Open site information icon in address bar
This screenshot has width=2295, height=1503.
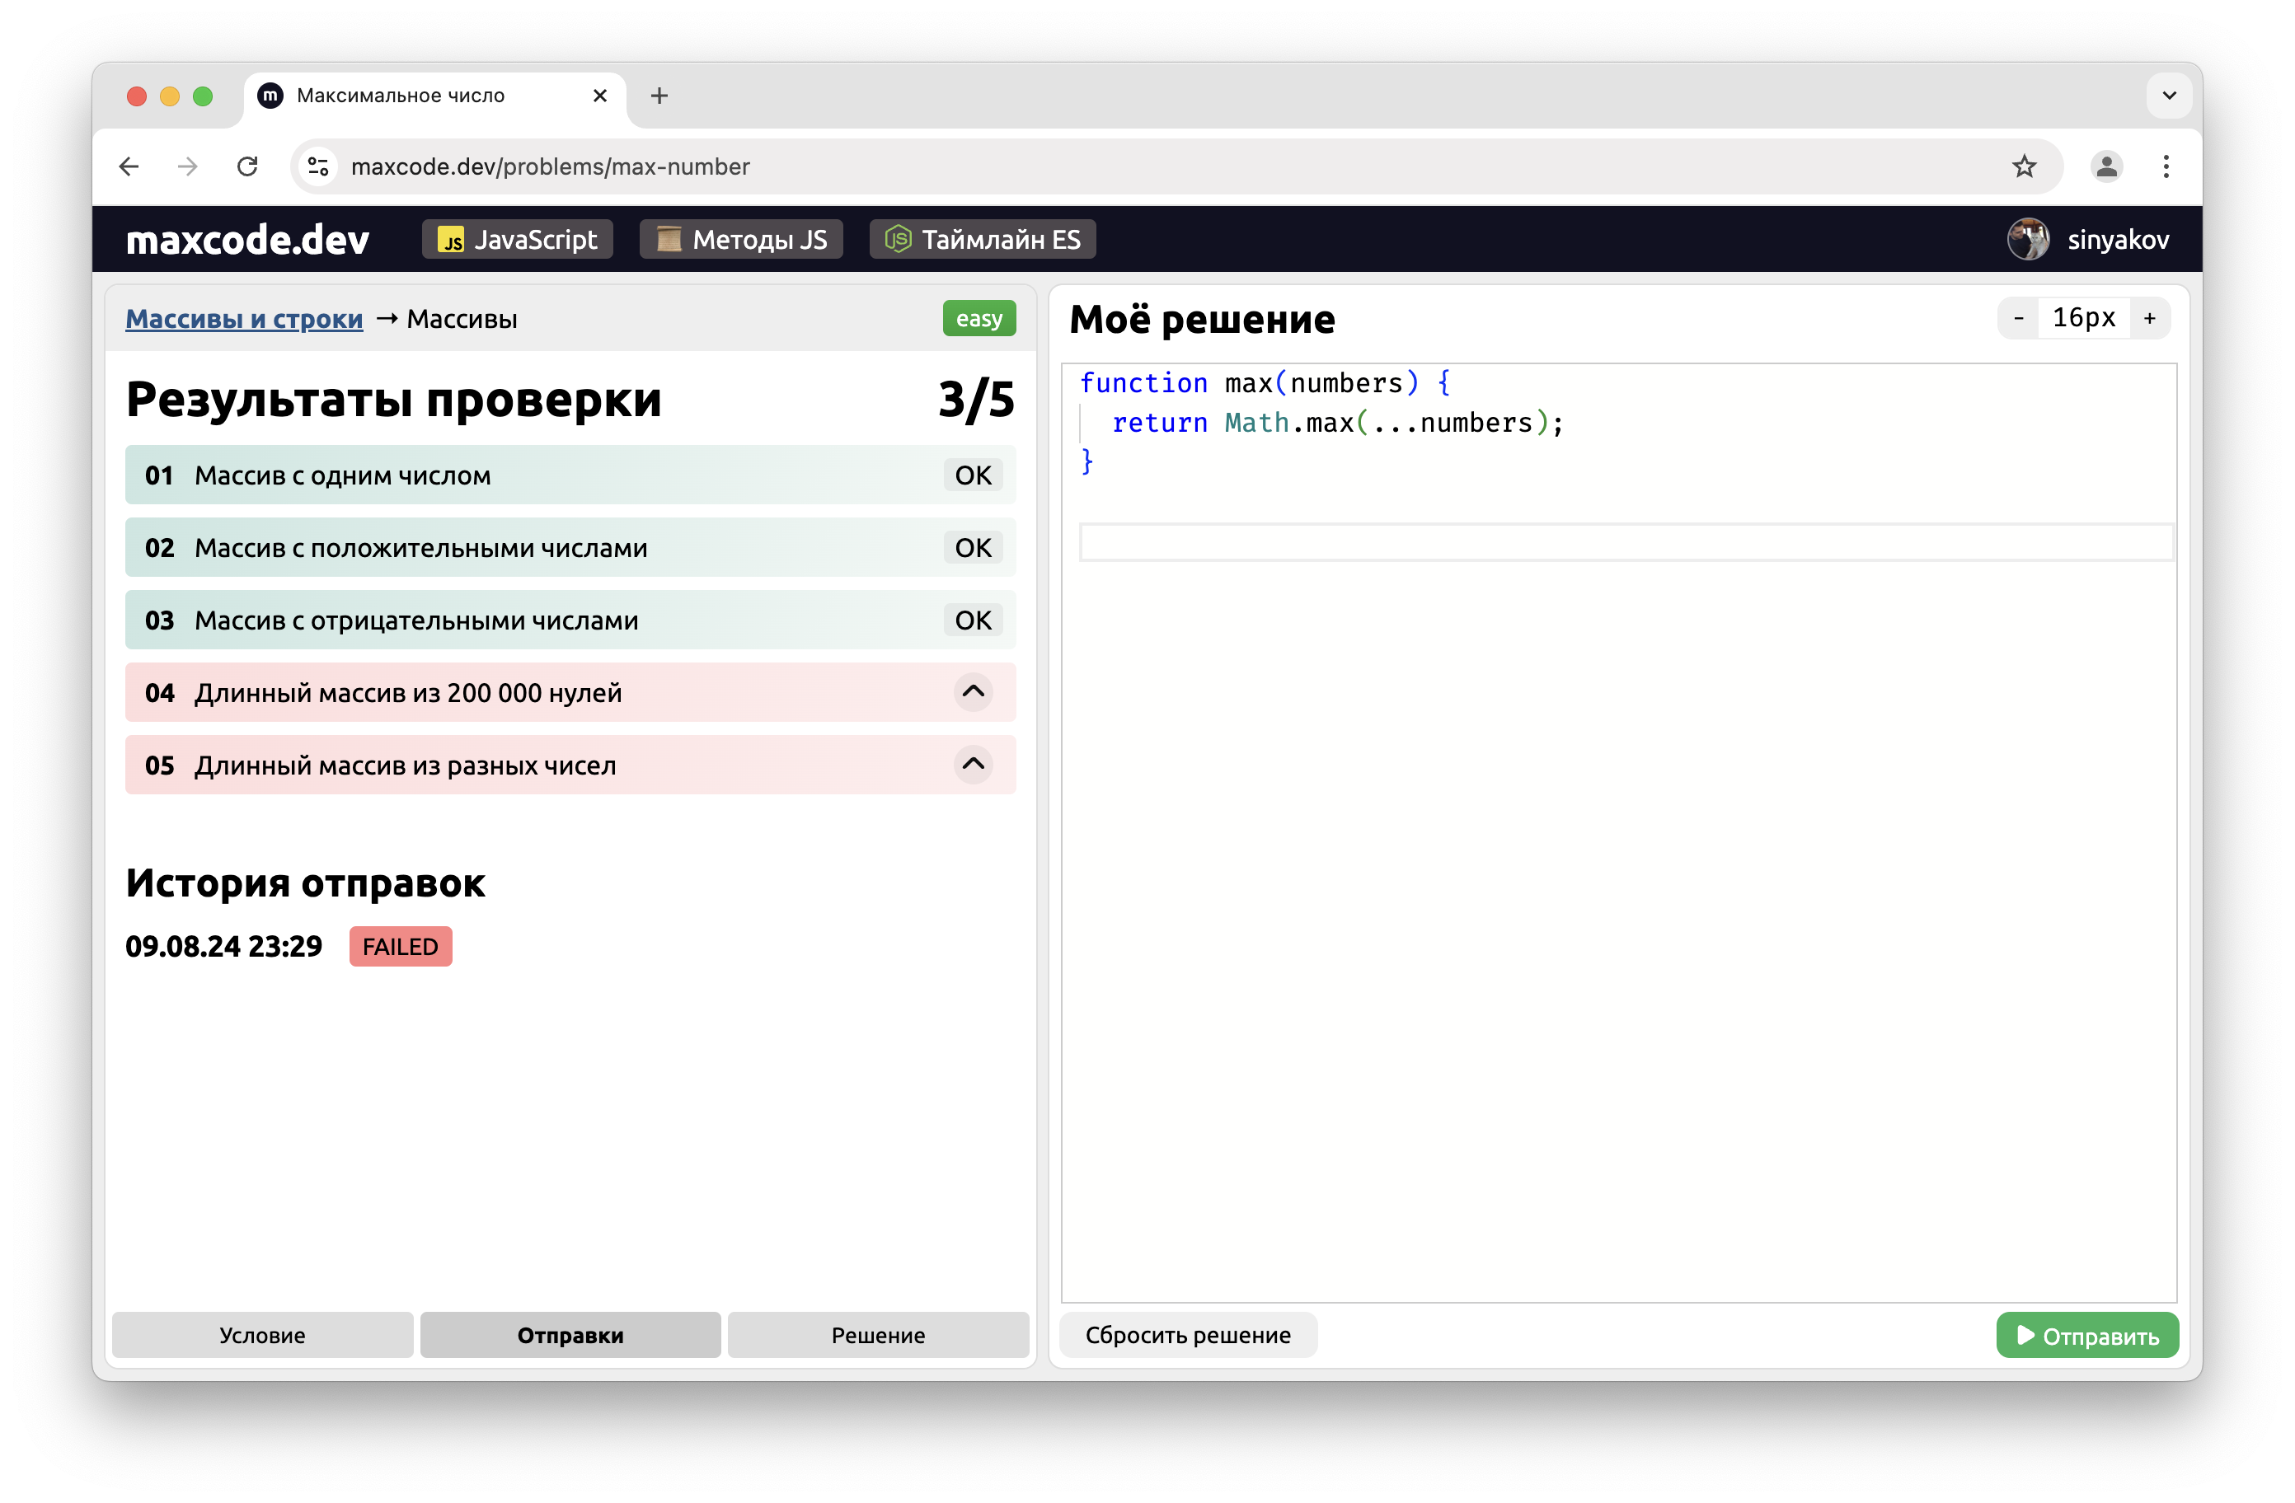(x=318, y=166)
